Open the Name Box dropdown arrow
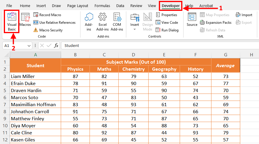This screenshot has width=259, height=144. click(29, 46)
